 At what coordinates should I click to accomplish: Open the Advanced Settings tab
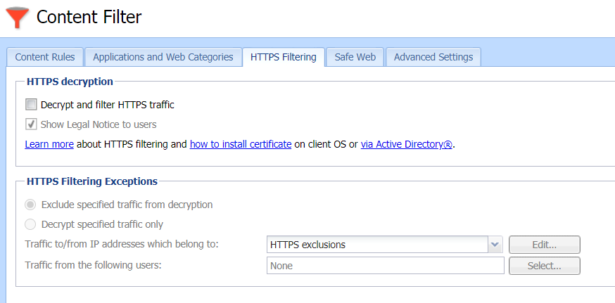pyautogui.click(x=433, y=57)
